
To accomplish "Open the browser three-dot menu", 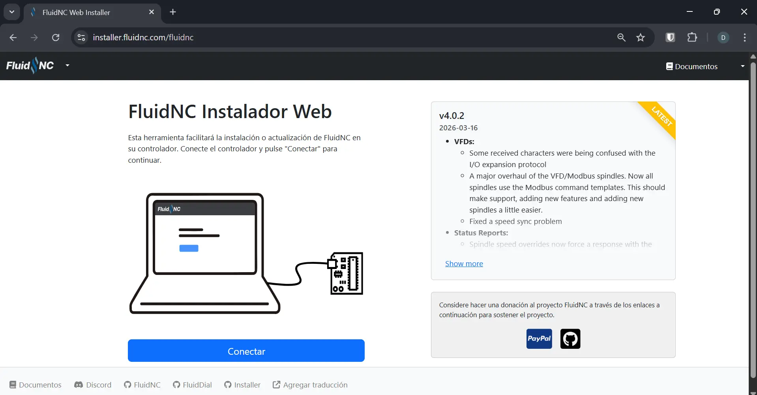I will coord(745,37).
